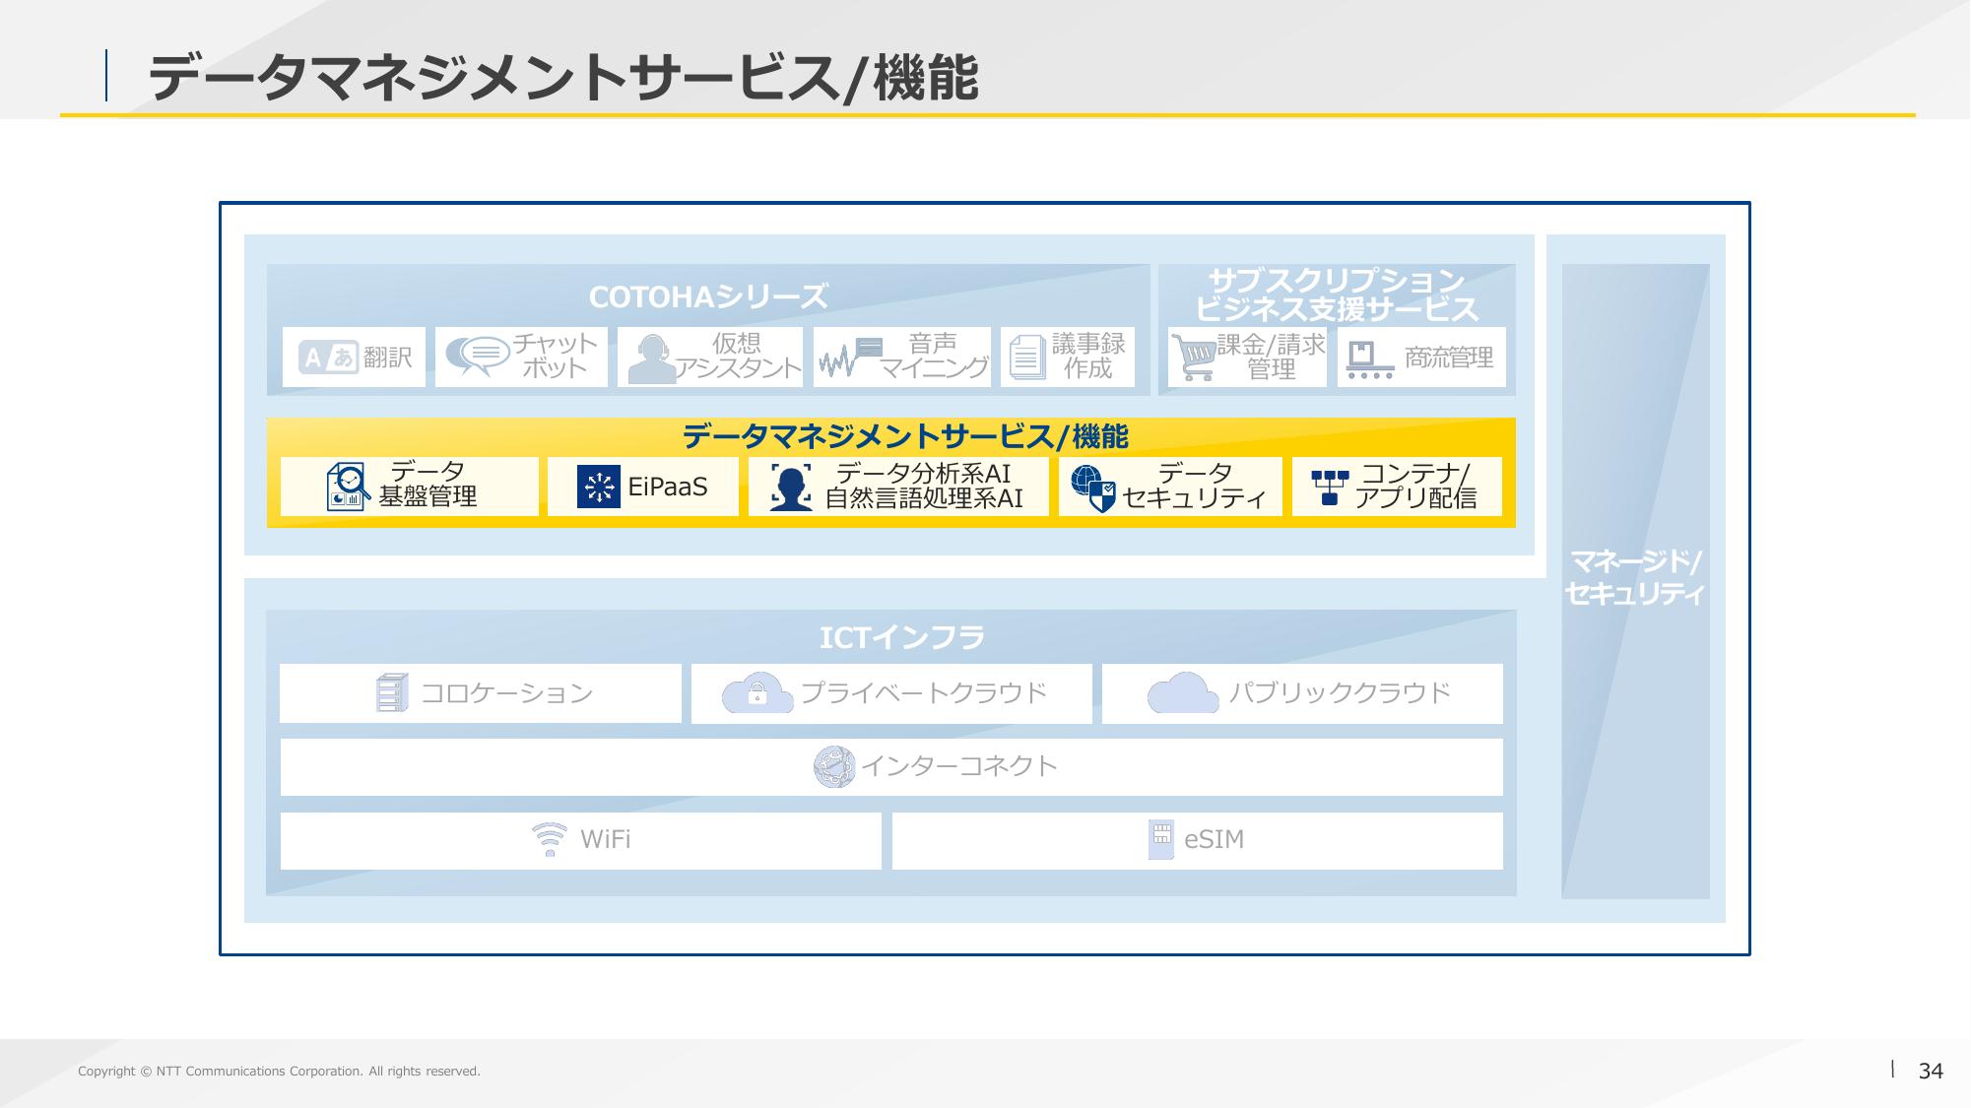
Task: Click the WiFi signal icon
Action: tap(549, 840)
